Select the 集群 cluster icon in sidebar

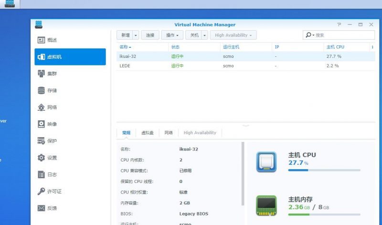coord(42,74)
